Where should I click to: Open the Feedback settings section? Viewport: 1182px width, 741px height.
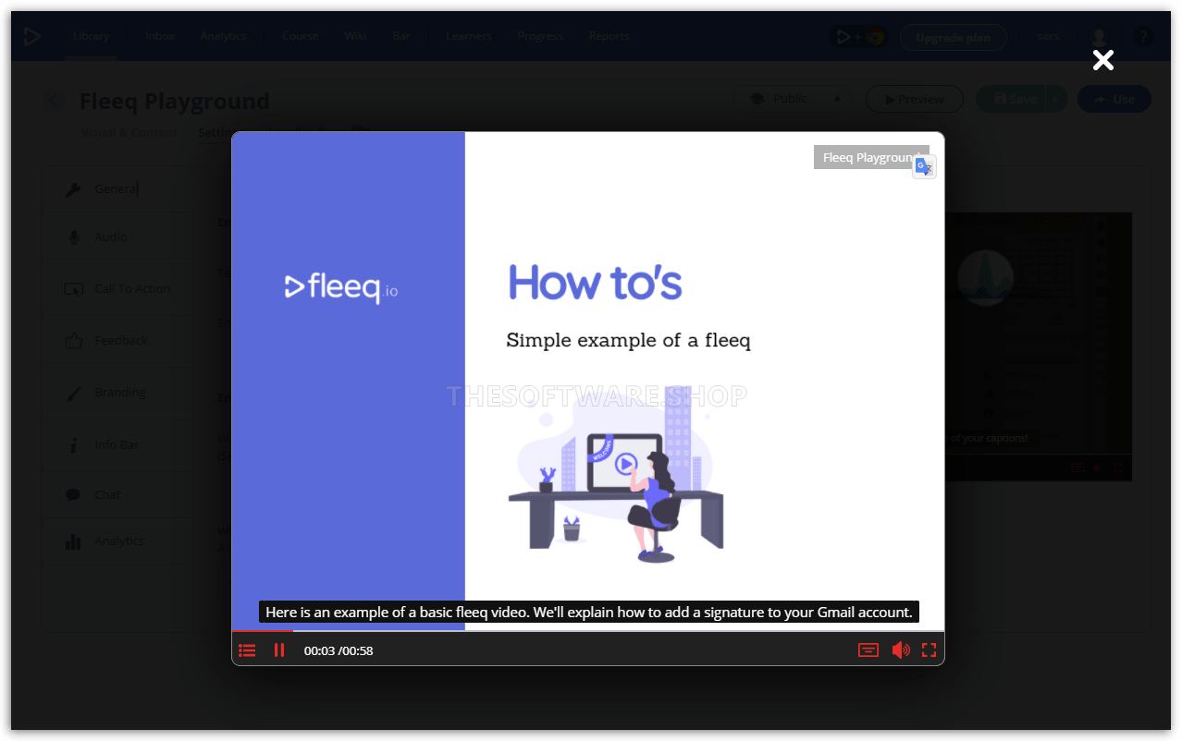tap(120, 341)
